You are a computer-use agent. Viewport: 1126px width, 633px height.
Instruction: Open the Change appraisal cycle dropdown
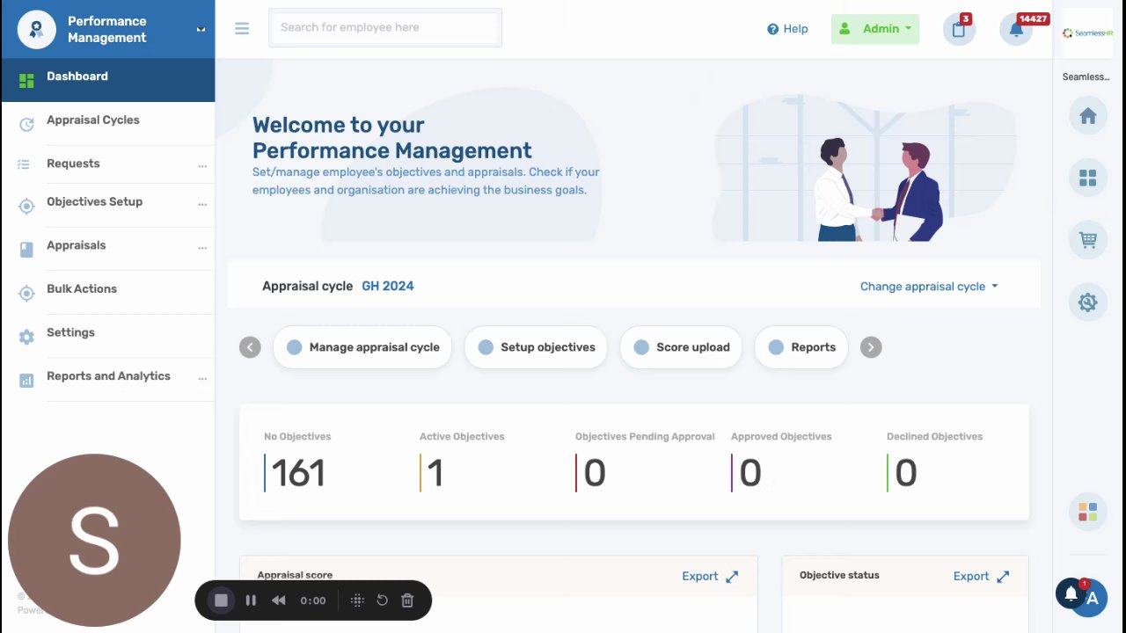pyautogui.click(x=929, y=287)
